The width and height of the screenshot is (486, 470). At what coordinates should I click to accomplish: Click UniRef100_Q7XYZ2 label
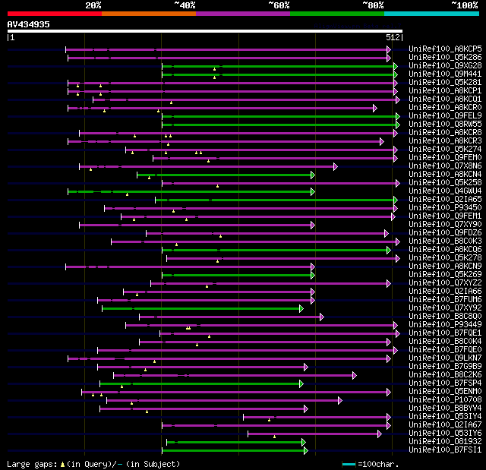(445, 283)
